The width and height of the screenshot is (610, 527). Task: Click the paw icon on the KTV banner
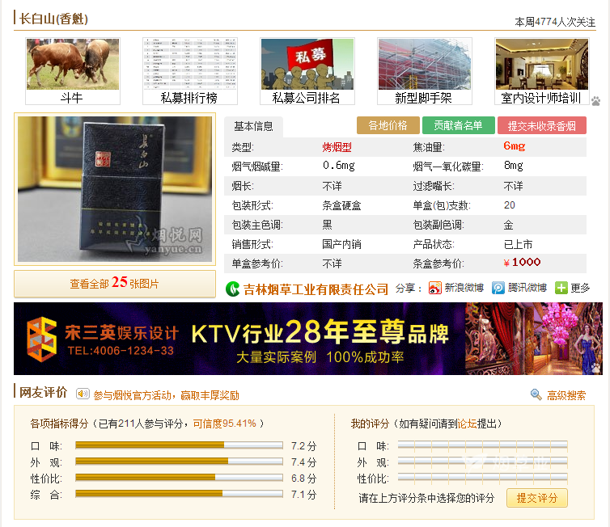click(595, 368)
